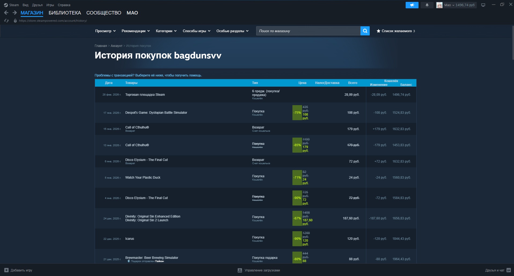
Task: Click the Steam logo menu
Action: coord(11,5)
